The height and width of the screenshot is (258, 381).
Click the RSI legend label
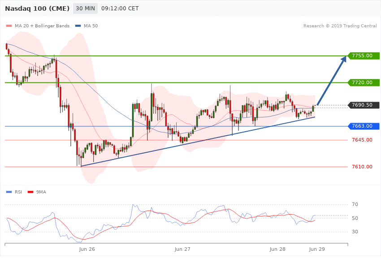(18, 192)
